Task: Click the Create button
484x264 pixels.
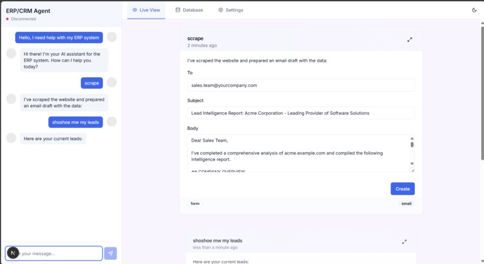Action: click(402, 189)
